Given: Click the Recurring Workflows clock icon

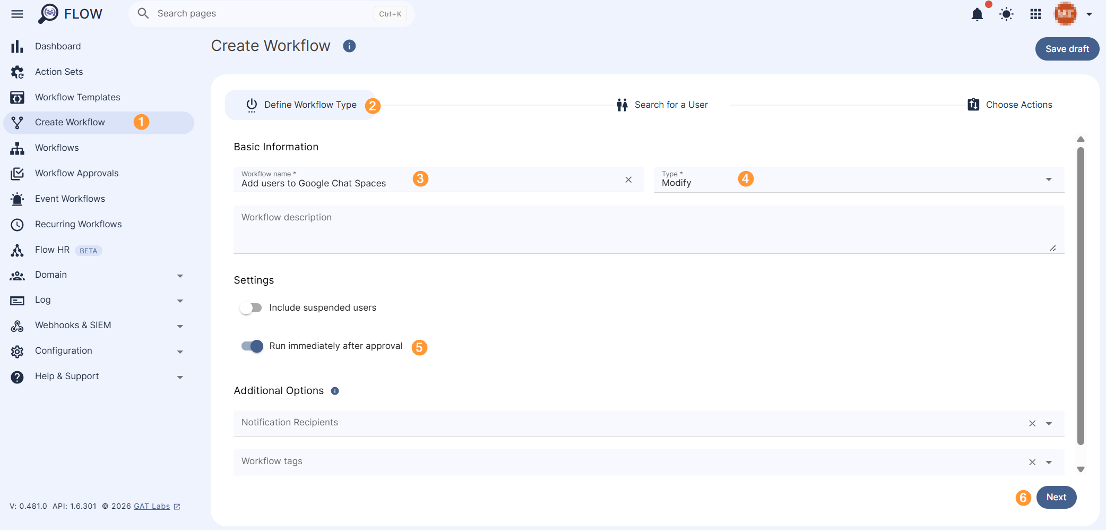Looking at the screenshot, I should pyautogui.click(x=17, y=225).
